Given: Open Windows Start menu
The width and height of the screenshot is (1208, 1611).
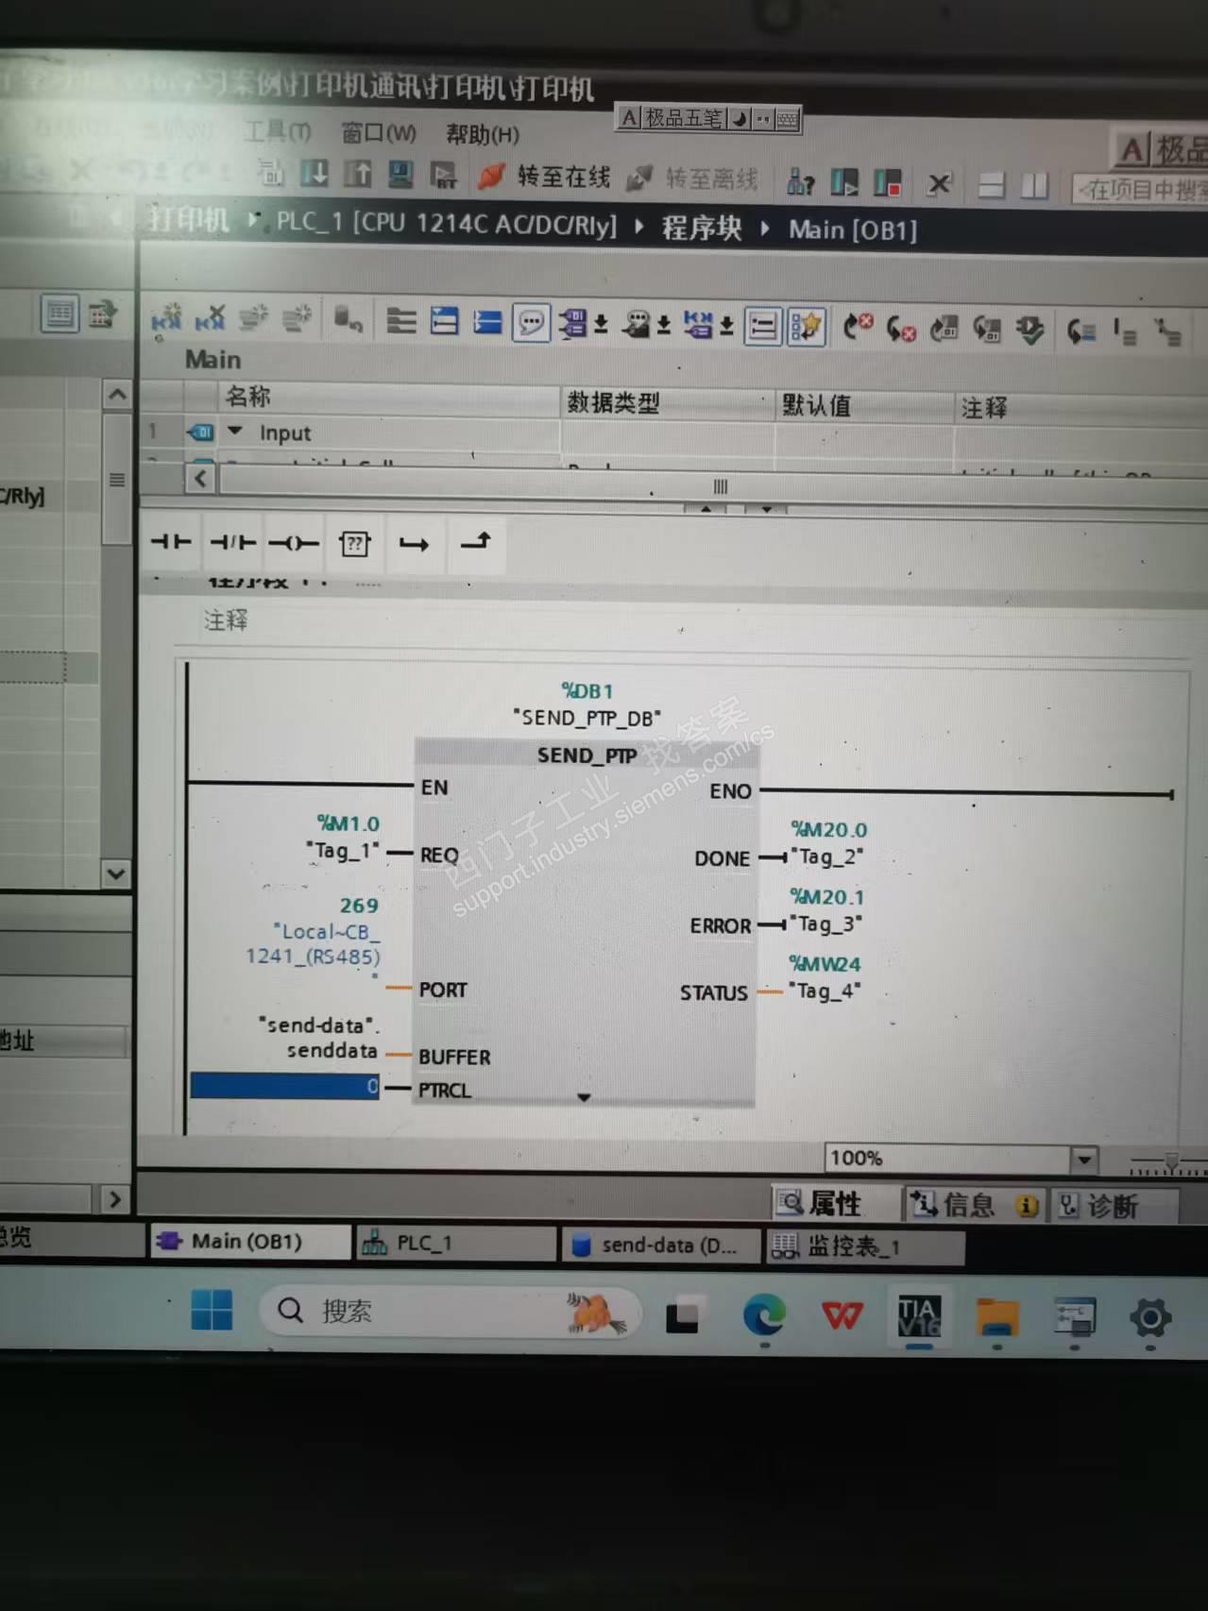Looking at the screenshot, I should [212, 1311].
